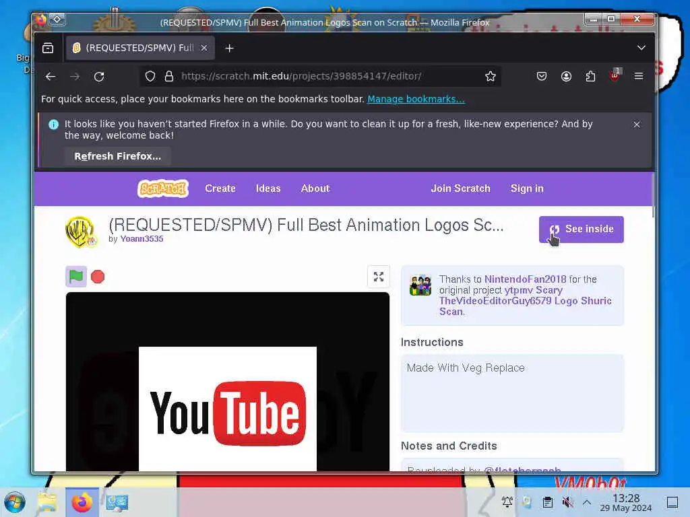The width and height of the screenshot is (690, 517).
Task: Open the clock showing 13:28
Action: click(626, 502)
